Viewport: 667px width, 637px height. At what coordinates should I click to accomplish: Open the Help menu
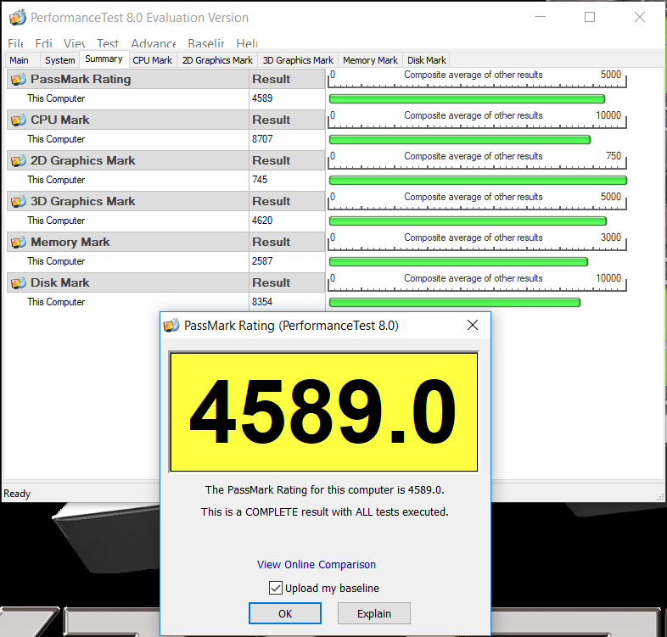pos(247,43)
